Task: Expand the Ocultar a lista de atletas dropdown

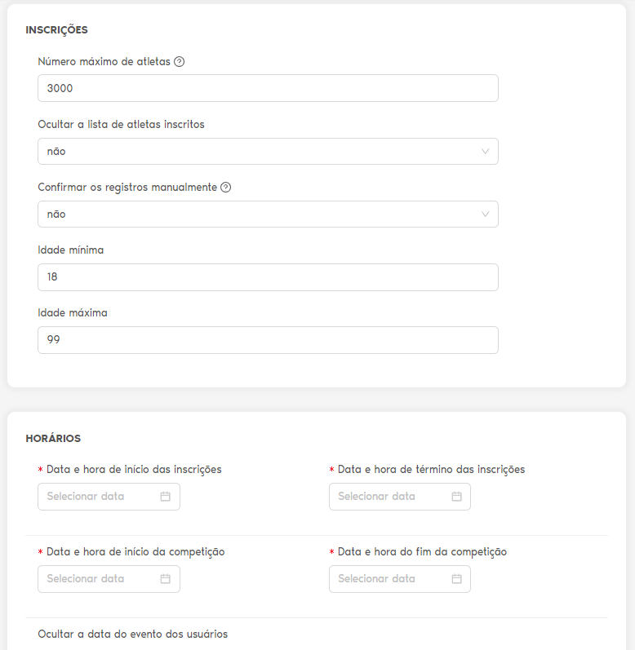Action: point(268,152)
